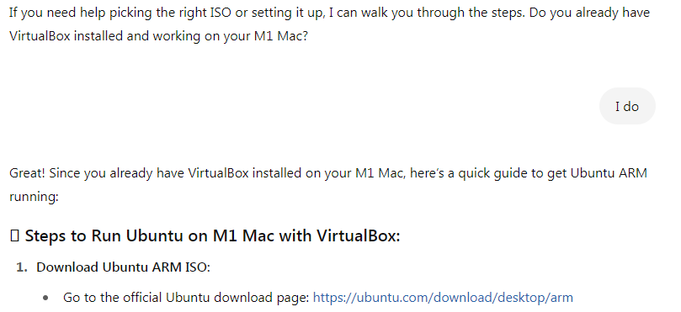Click the text "Go to the official Ubuntu download page:"
This screenshot has height=312, width=681.
(x=186, y=298)
